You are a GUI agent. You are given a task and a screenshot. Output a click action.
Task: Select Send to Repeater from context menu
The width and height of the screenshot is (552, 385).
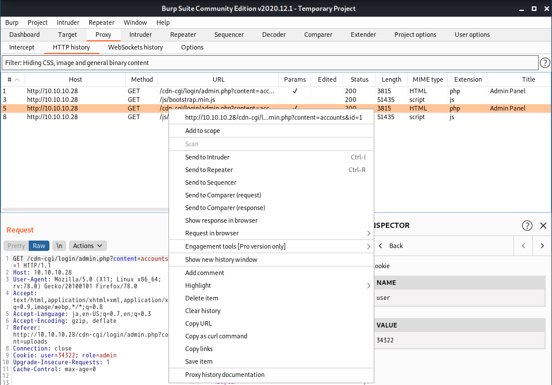[209, 170]
